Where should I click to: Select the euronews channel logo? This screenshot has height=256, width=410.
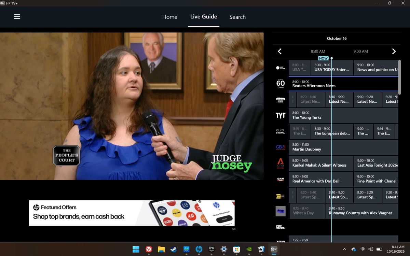281,131
